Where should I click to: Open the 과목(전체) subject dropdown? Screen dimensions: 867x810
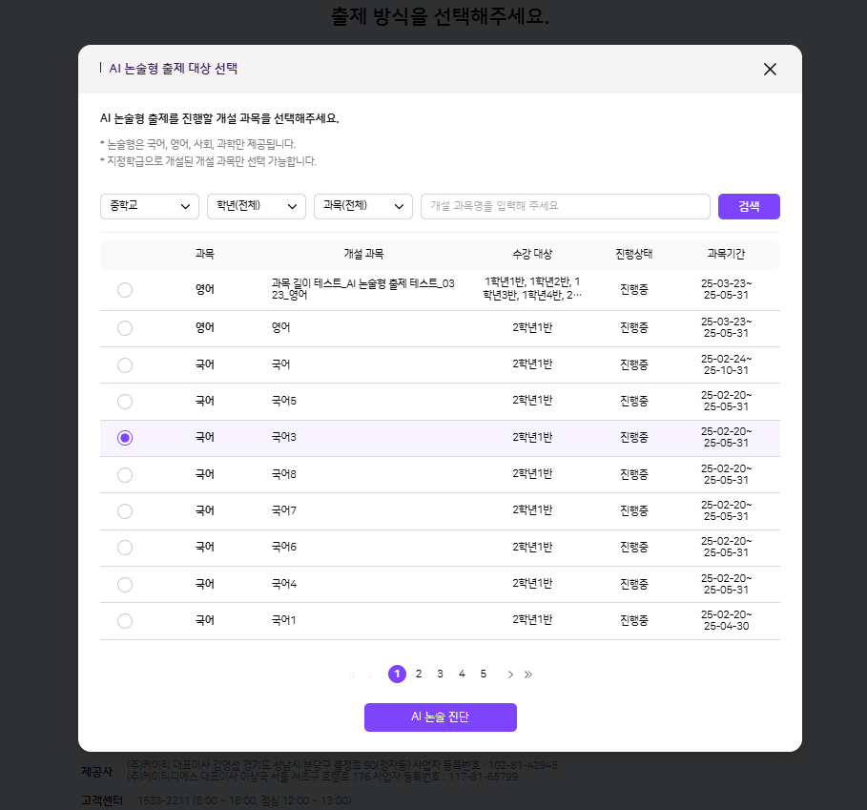click(x=362, y=206)
